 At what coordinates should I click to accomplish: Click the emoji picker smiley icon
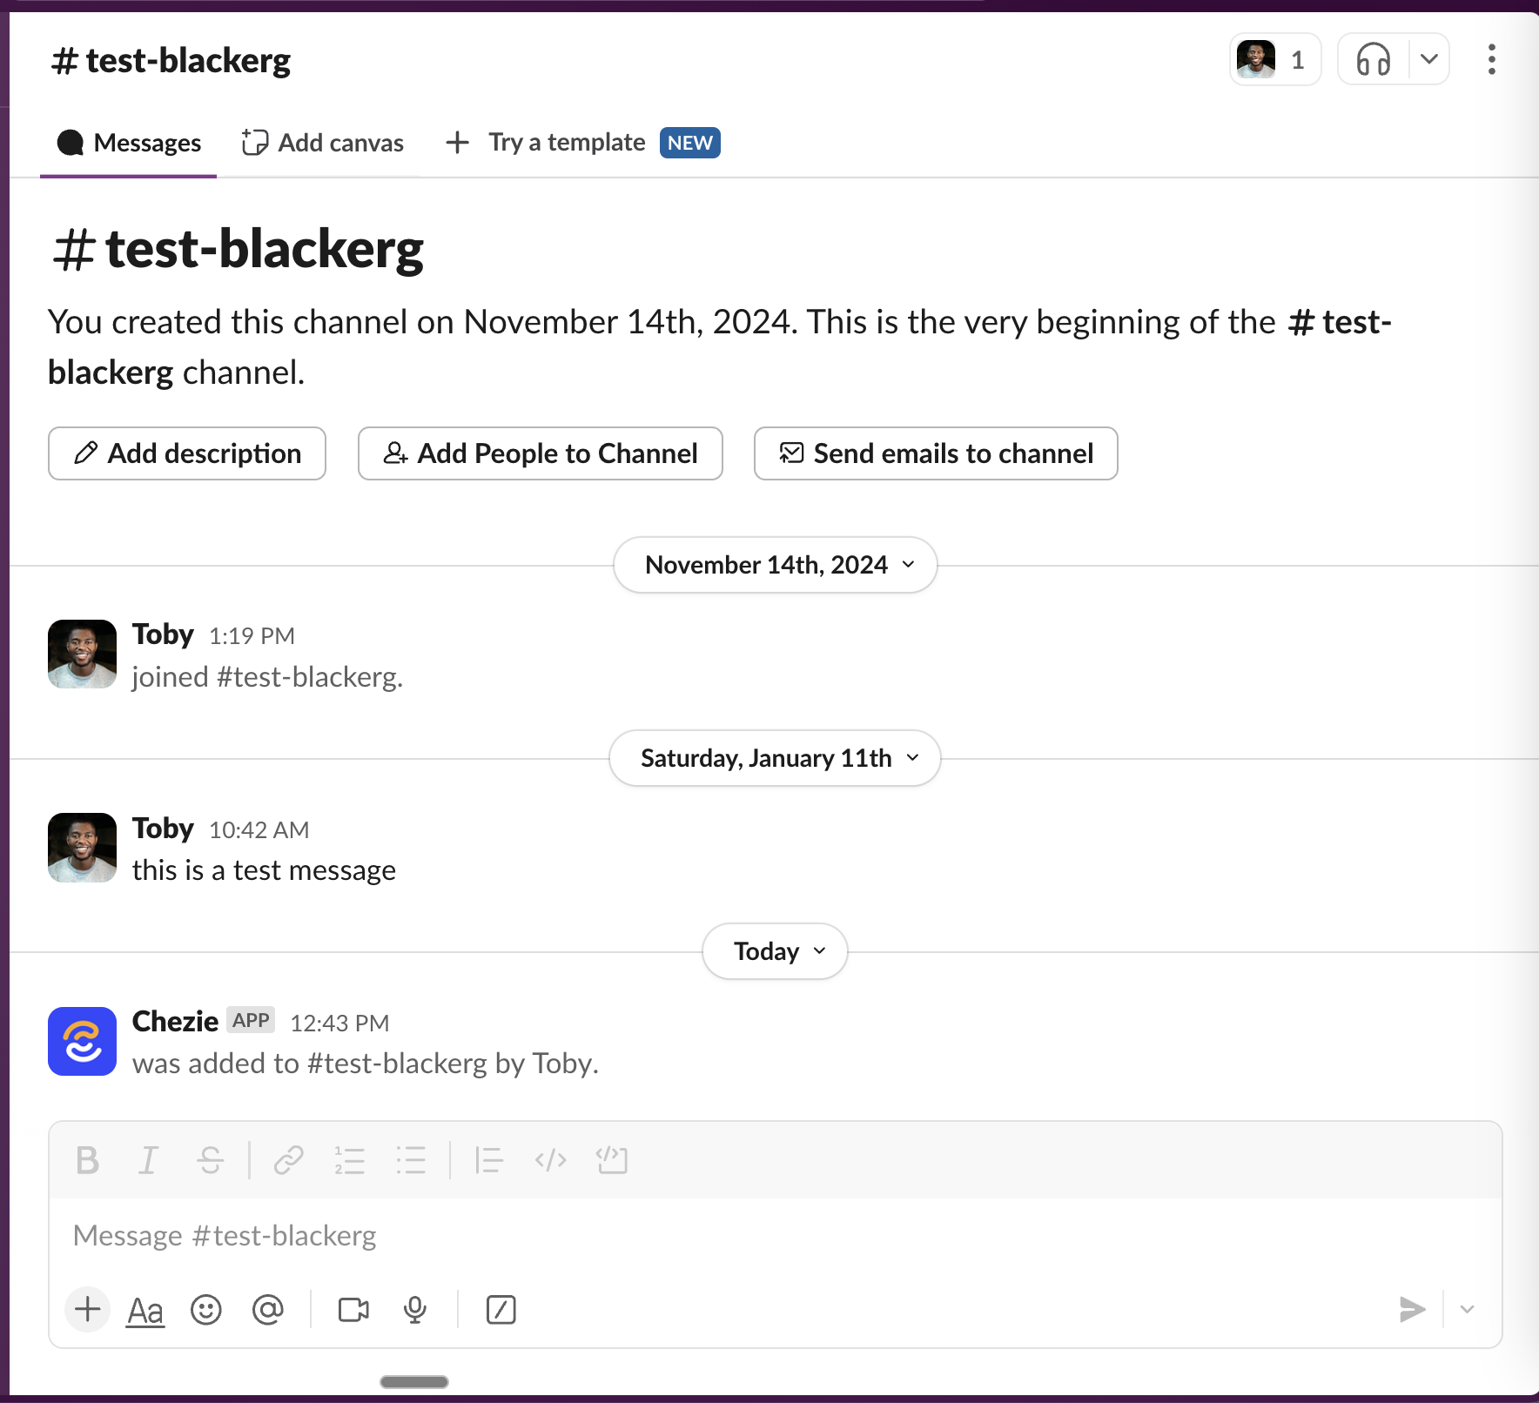pyautogui.click(x=206, y=1310)
